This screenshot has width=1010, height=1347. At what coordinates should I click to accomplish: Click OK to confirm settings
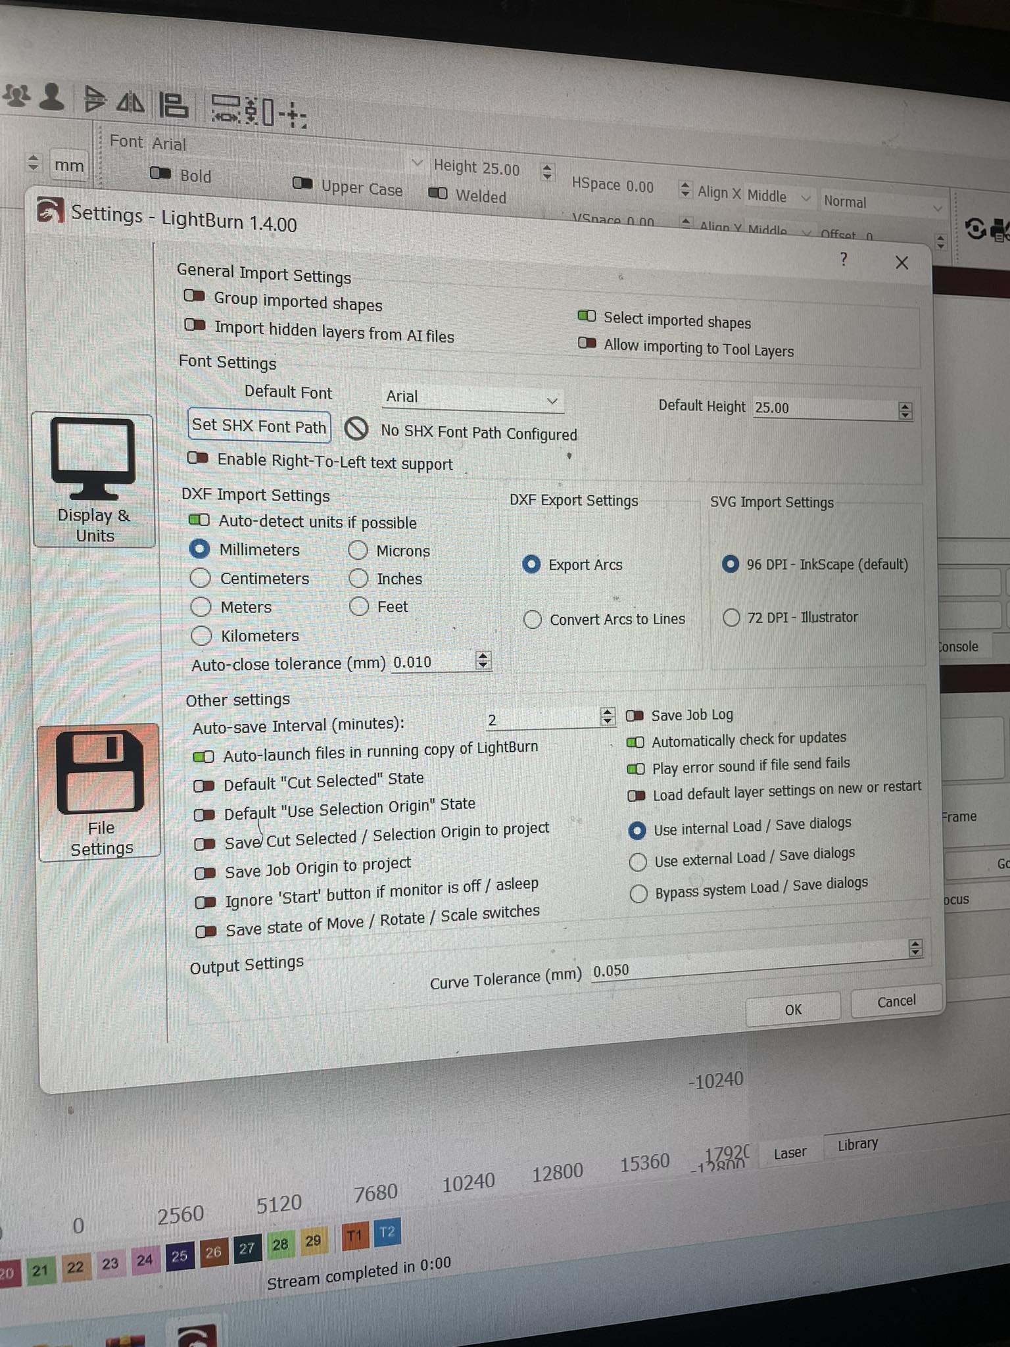click(793, 1009)
